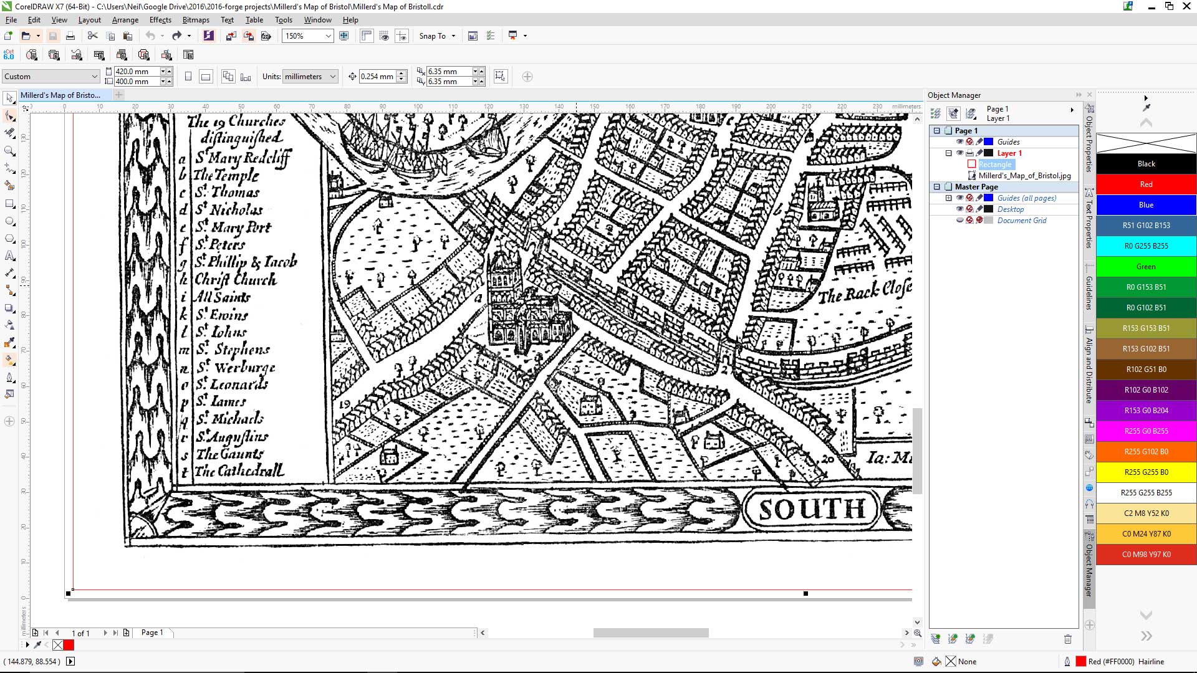Select the Drop Shadow tool
This screenshot has width=1197, height=673.
tap(9, 308)
